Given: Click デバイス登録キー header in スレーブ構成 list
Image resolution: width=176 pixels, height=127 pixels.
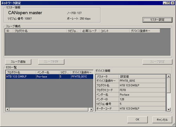Looking at the screenshot, I should 145,31.
